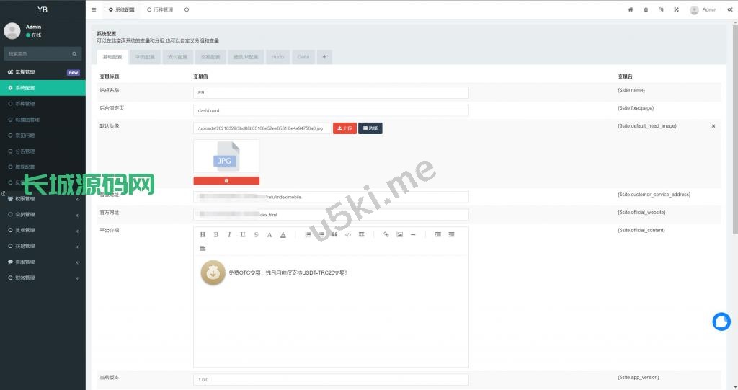Click the hamburger sidebar toggle icon
Image resolution: width=738 pixels, height=390 pixels.
94,9
